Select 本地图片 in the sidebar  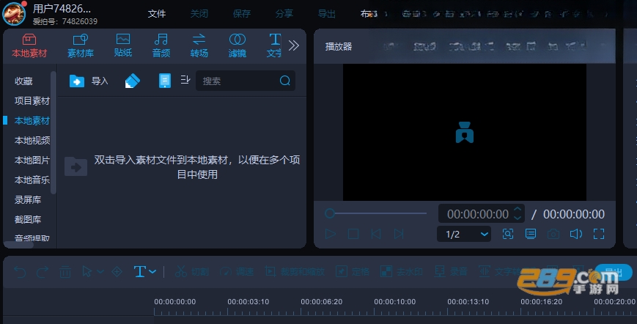click(x=32, y=161)
